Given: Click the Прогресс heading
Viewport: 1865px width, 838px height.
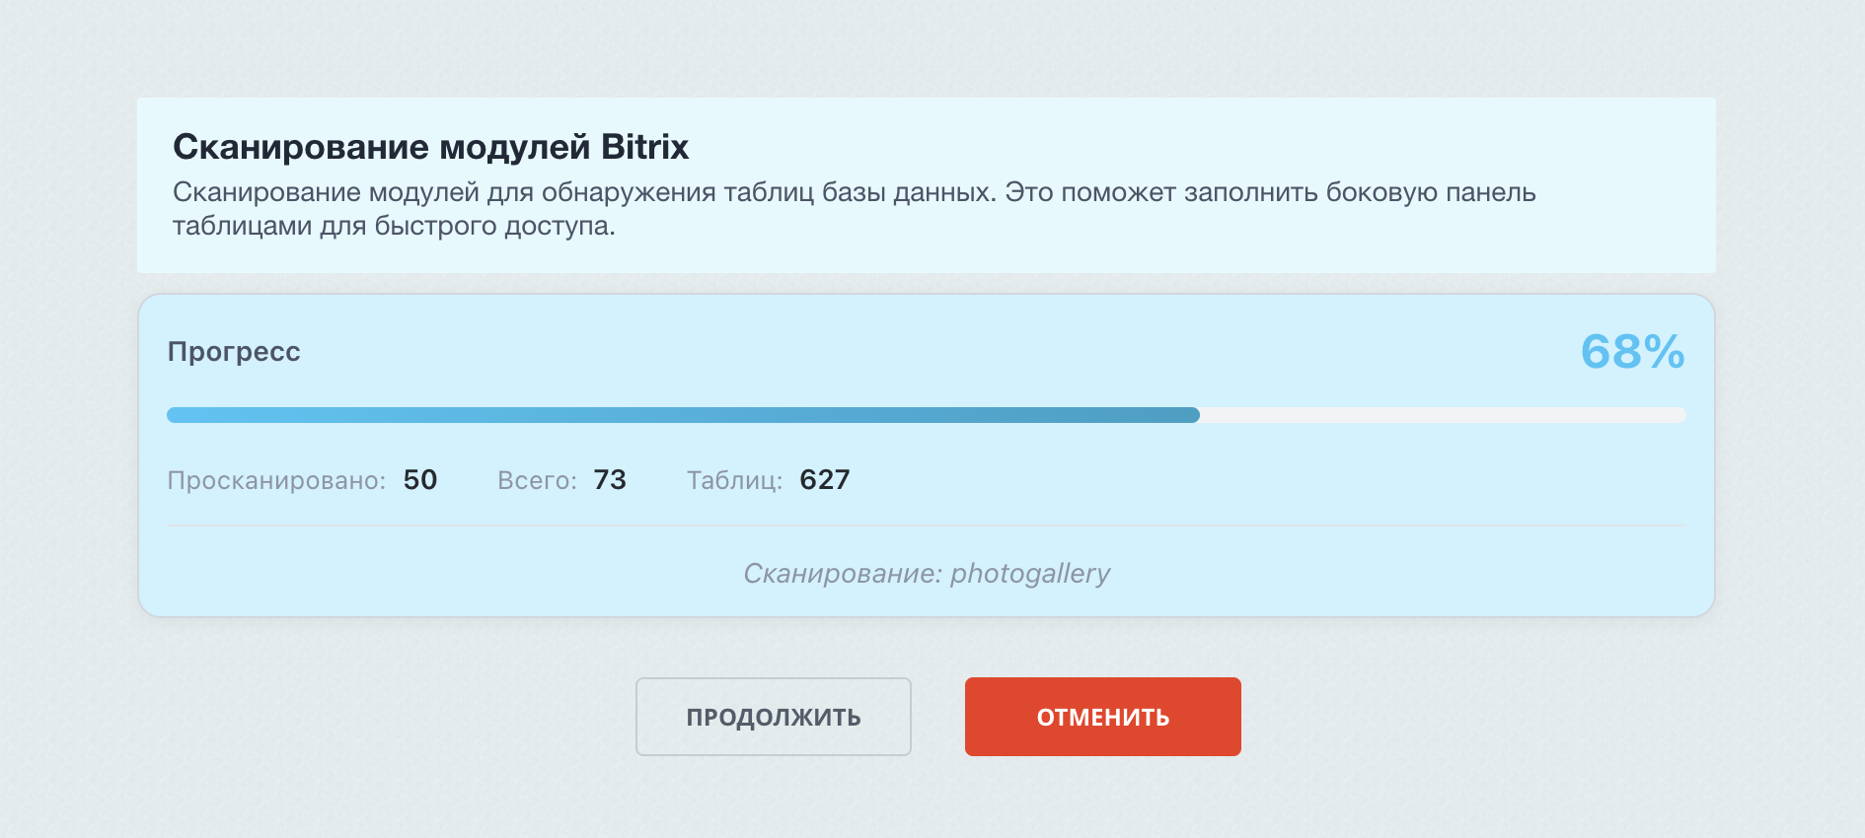Looking at the screenshot, I should pos(234,352).
